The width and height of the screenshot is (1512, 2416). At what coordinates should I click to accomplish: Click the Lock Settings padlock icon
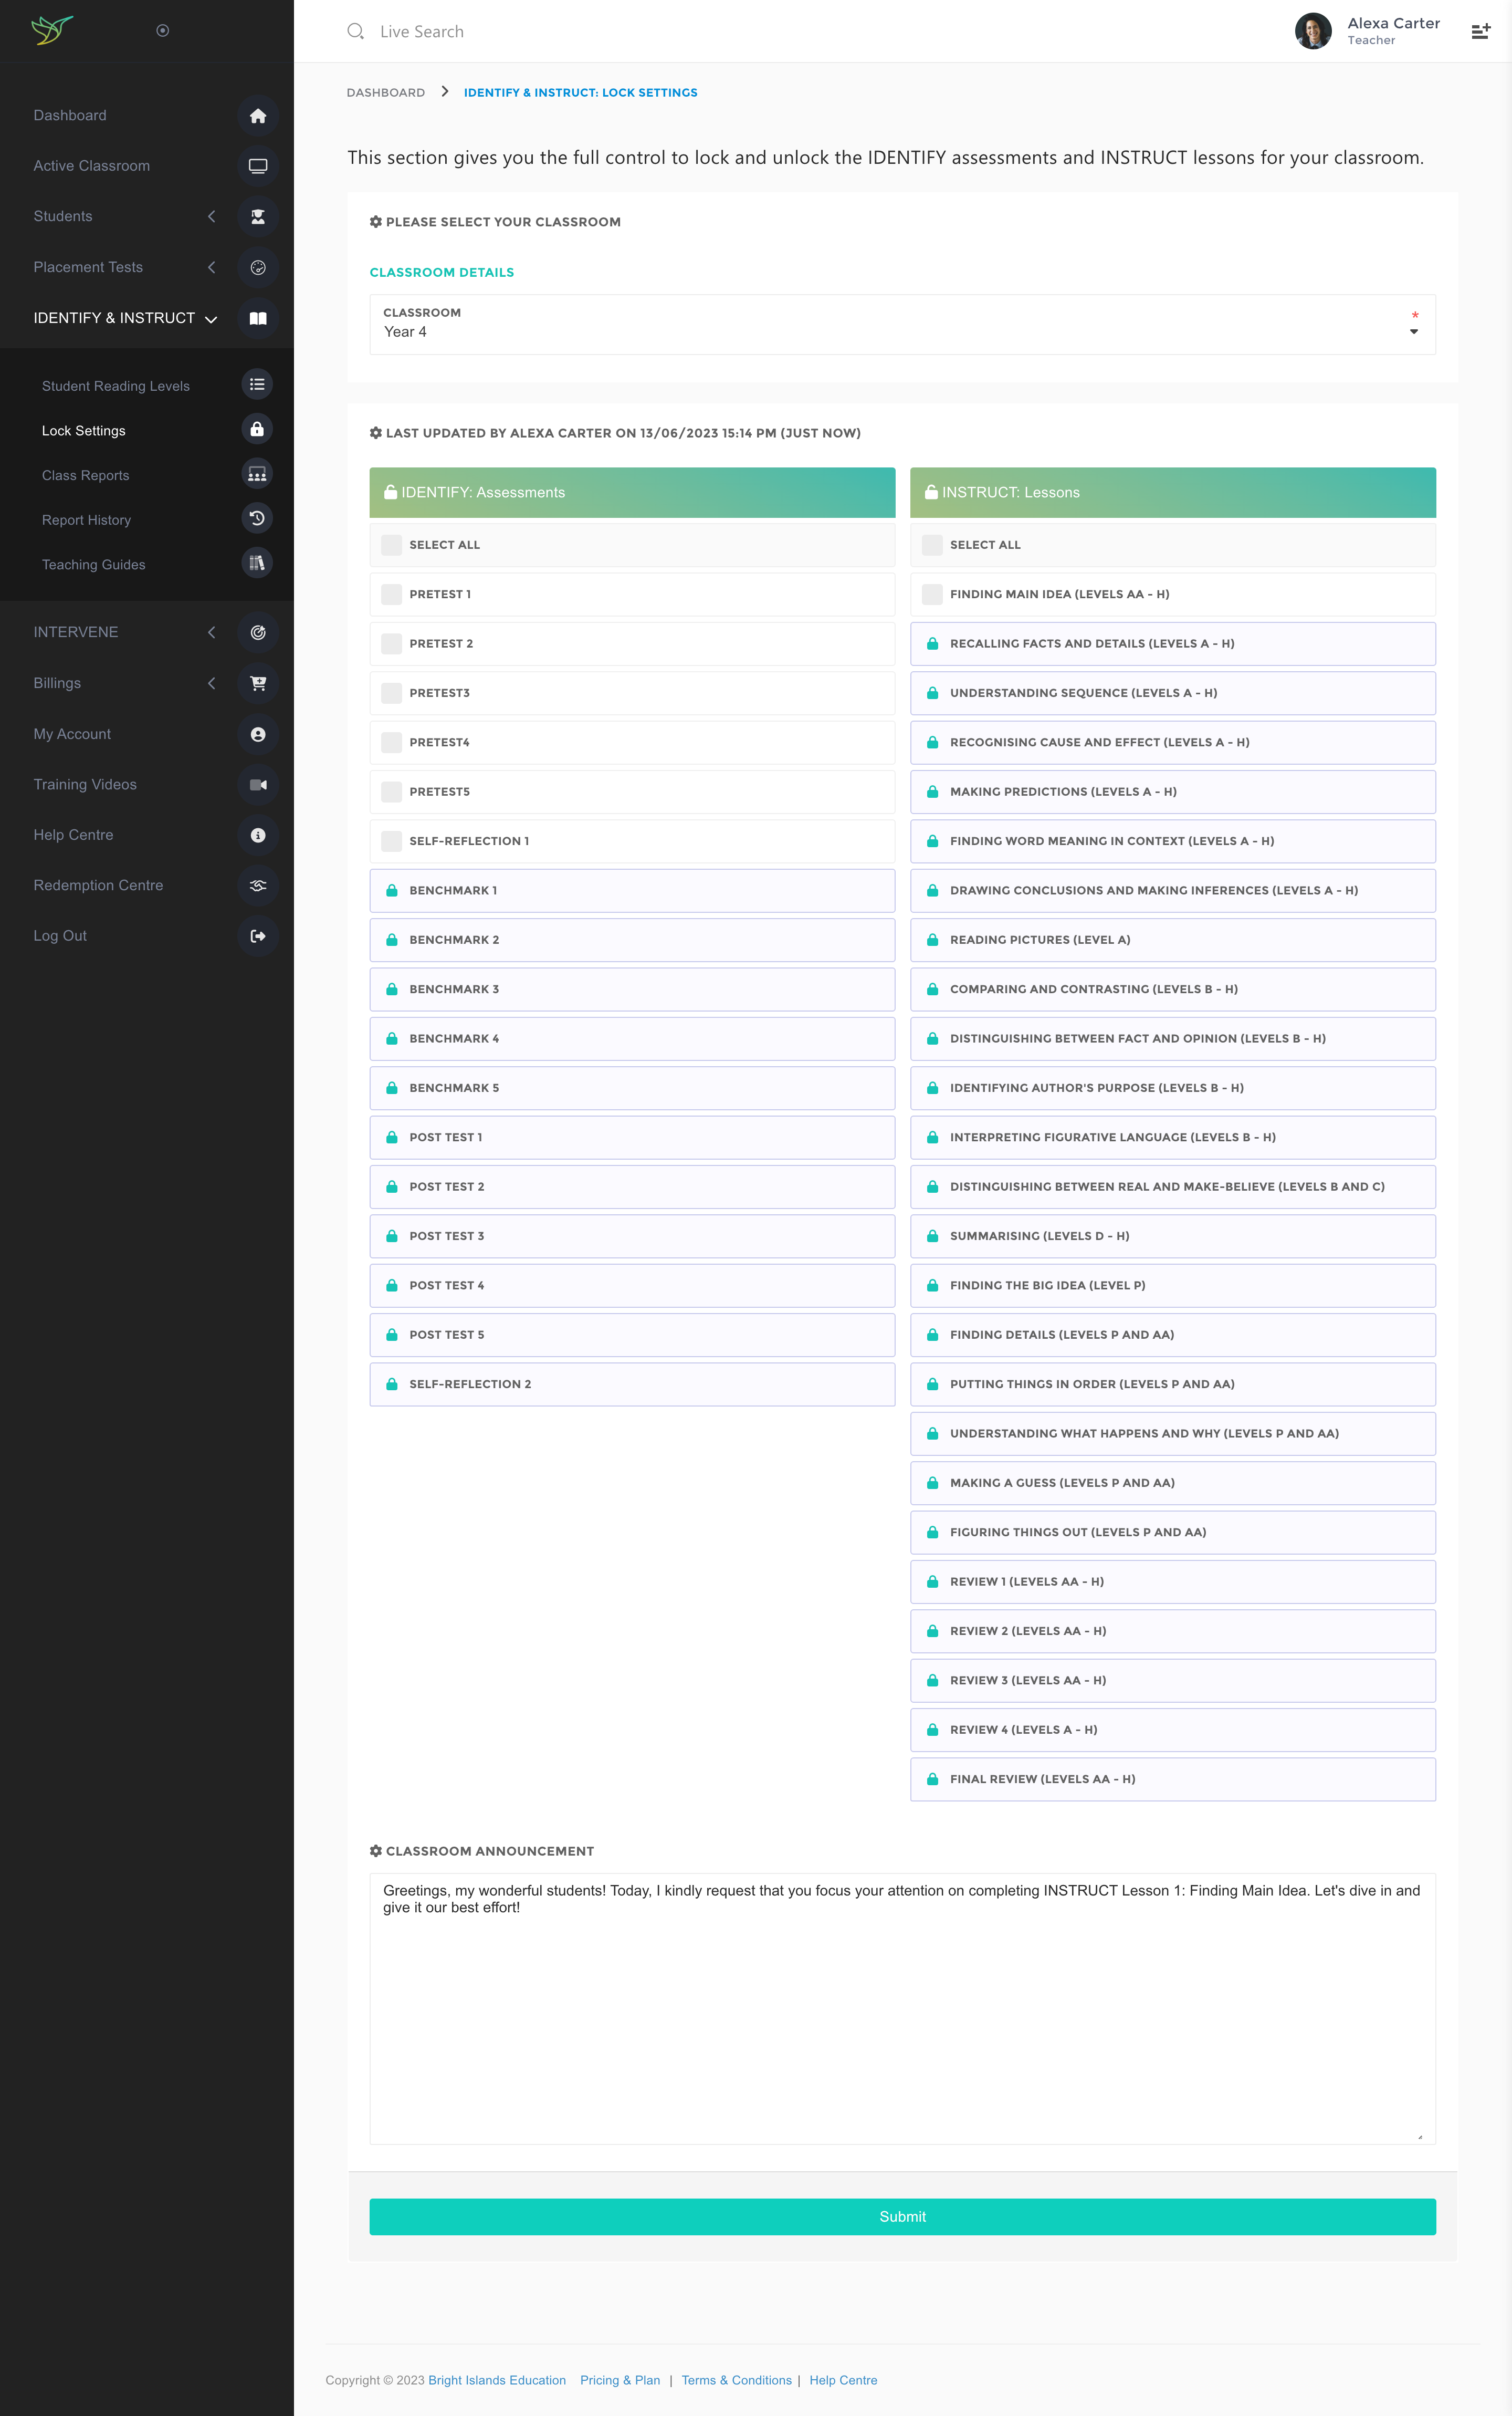(256, 428)
